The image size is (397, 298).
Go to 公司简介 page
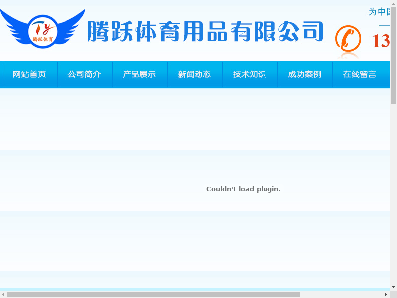click(x=84, y=74)
